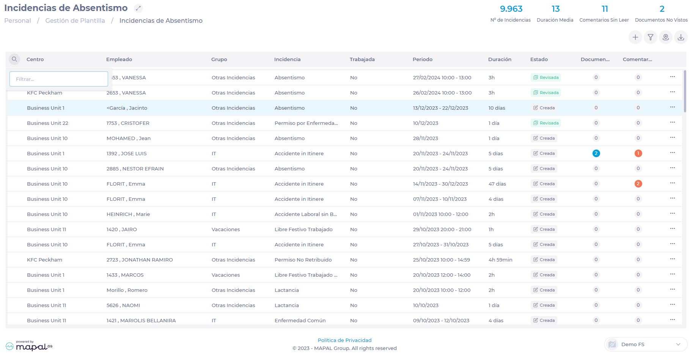690x353 pixels.
Task: Click Creada status for García, Jacinto
Action: (544, 108)
